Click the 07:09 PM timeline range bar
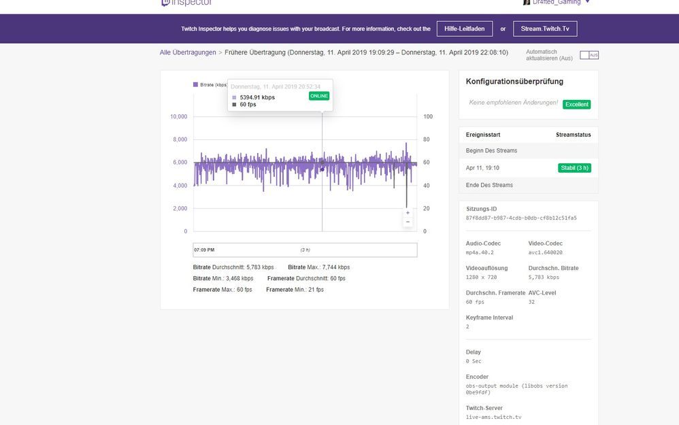Screen dimensions: 679x425 pyautogui.click(x=204, y=249)
